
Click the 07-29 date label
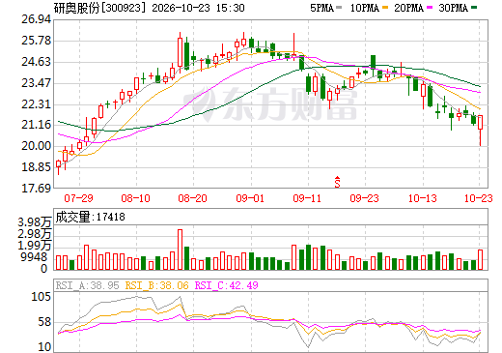tap(79, 198)
